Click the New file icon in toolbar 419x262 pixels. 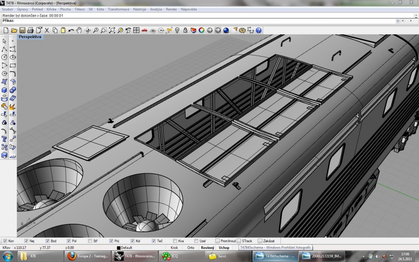click(x=6, y=30)
